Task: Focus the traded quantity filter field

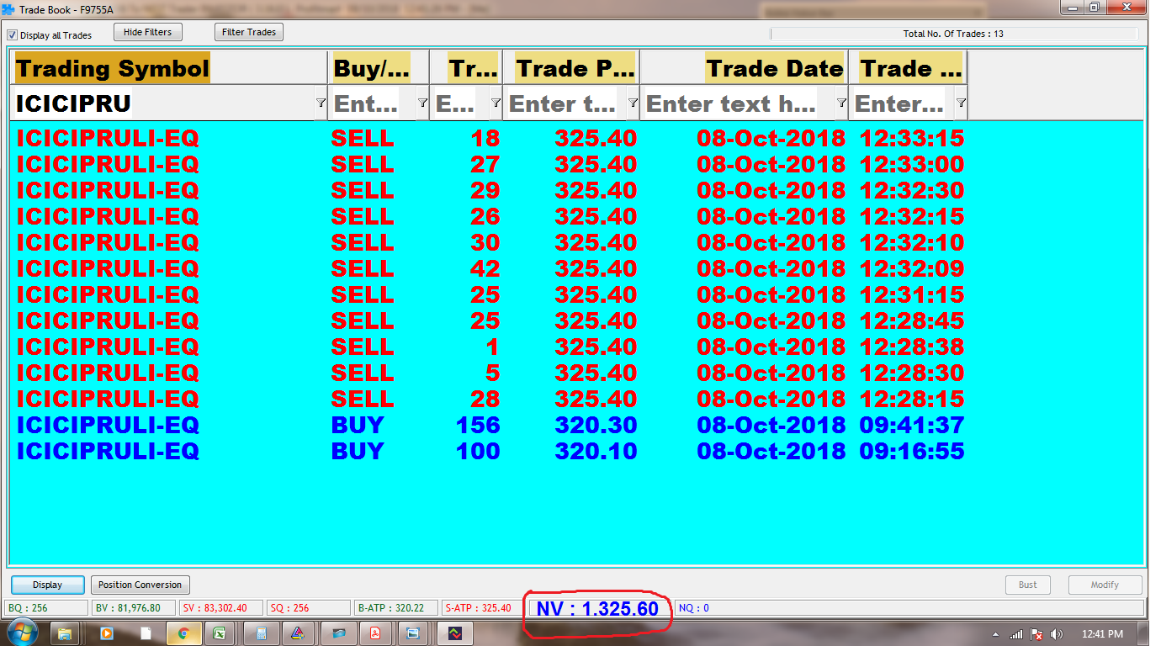Action: (x=460, y=103)
